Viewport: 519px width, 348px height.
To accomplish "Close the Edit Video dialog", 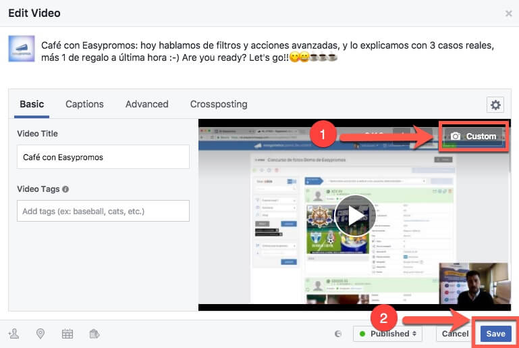I will tap(508, 14).
